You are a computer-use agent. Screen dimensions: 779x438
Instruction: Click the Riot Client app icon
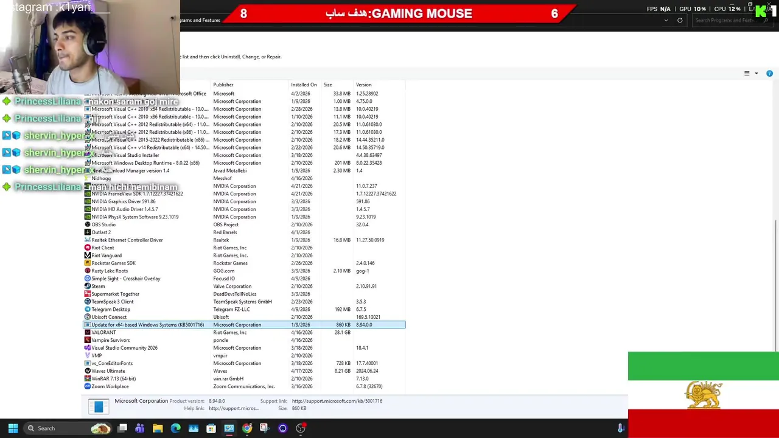(88, 248)
